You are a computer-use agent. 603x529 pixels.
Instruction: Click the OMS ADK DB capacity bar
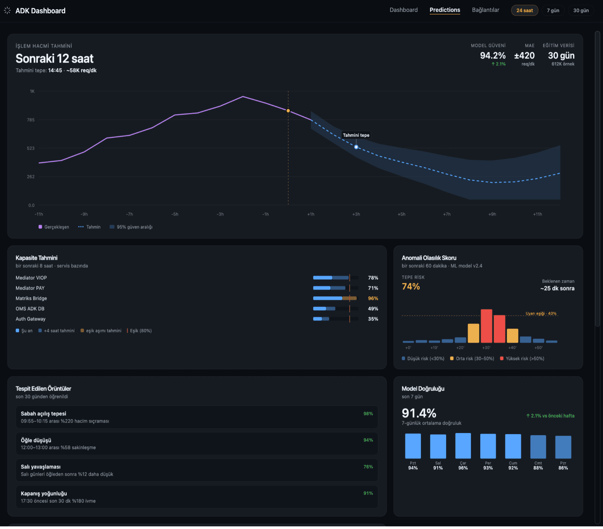[x=335, y=309]
